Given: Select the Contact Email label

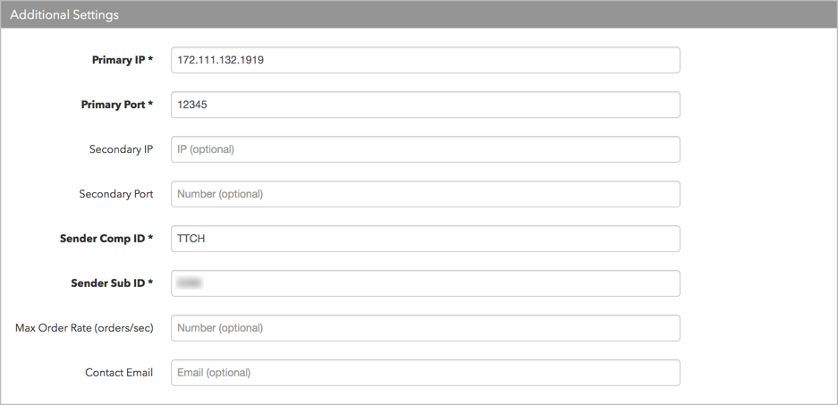Looking at the screenshot, I should click(119, 373).
